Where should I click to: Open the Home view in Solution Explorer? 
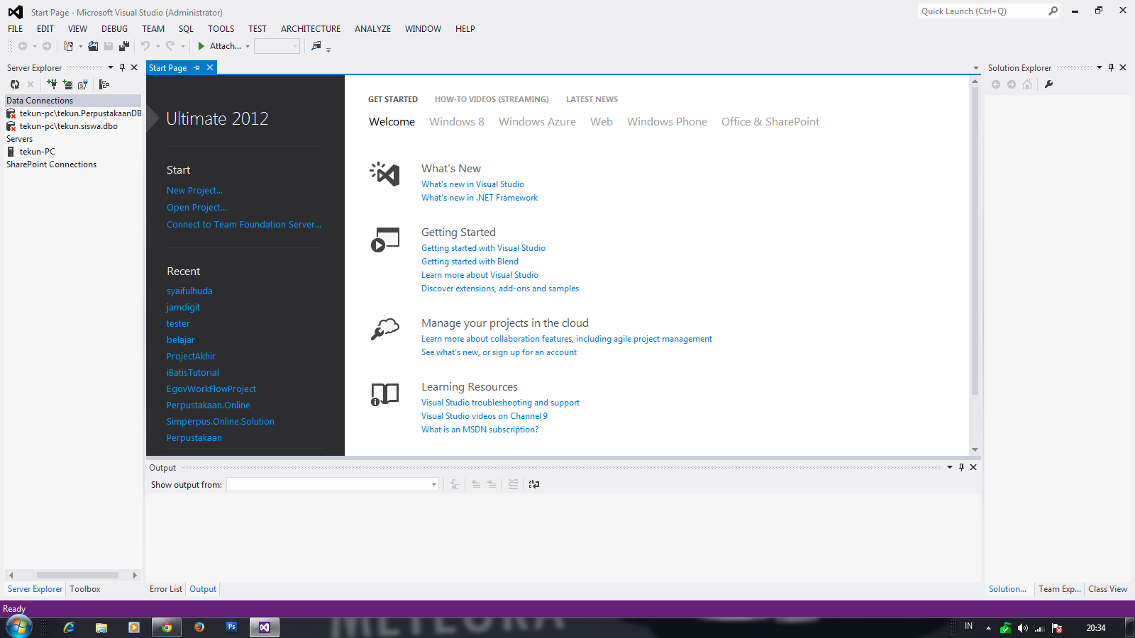click(x=1027, y=84)
